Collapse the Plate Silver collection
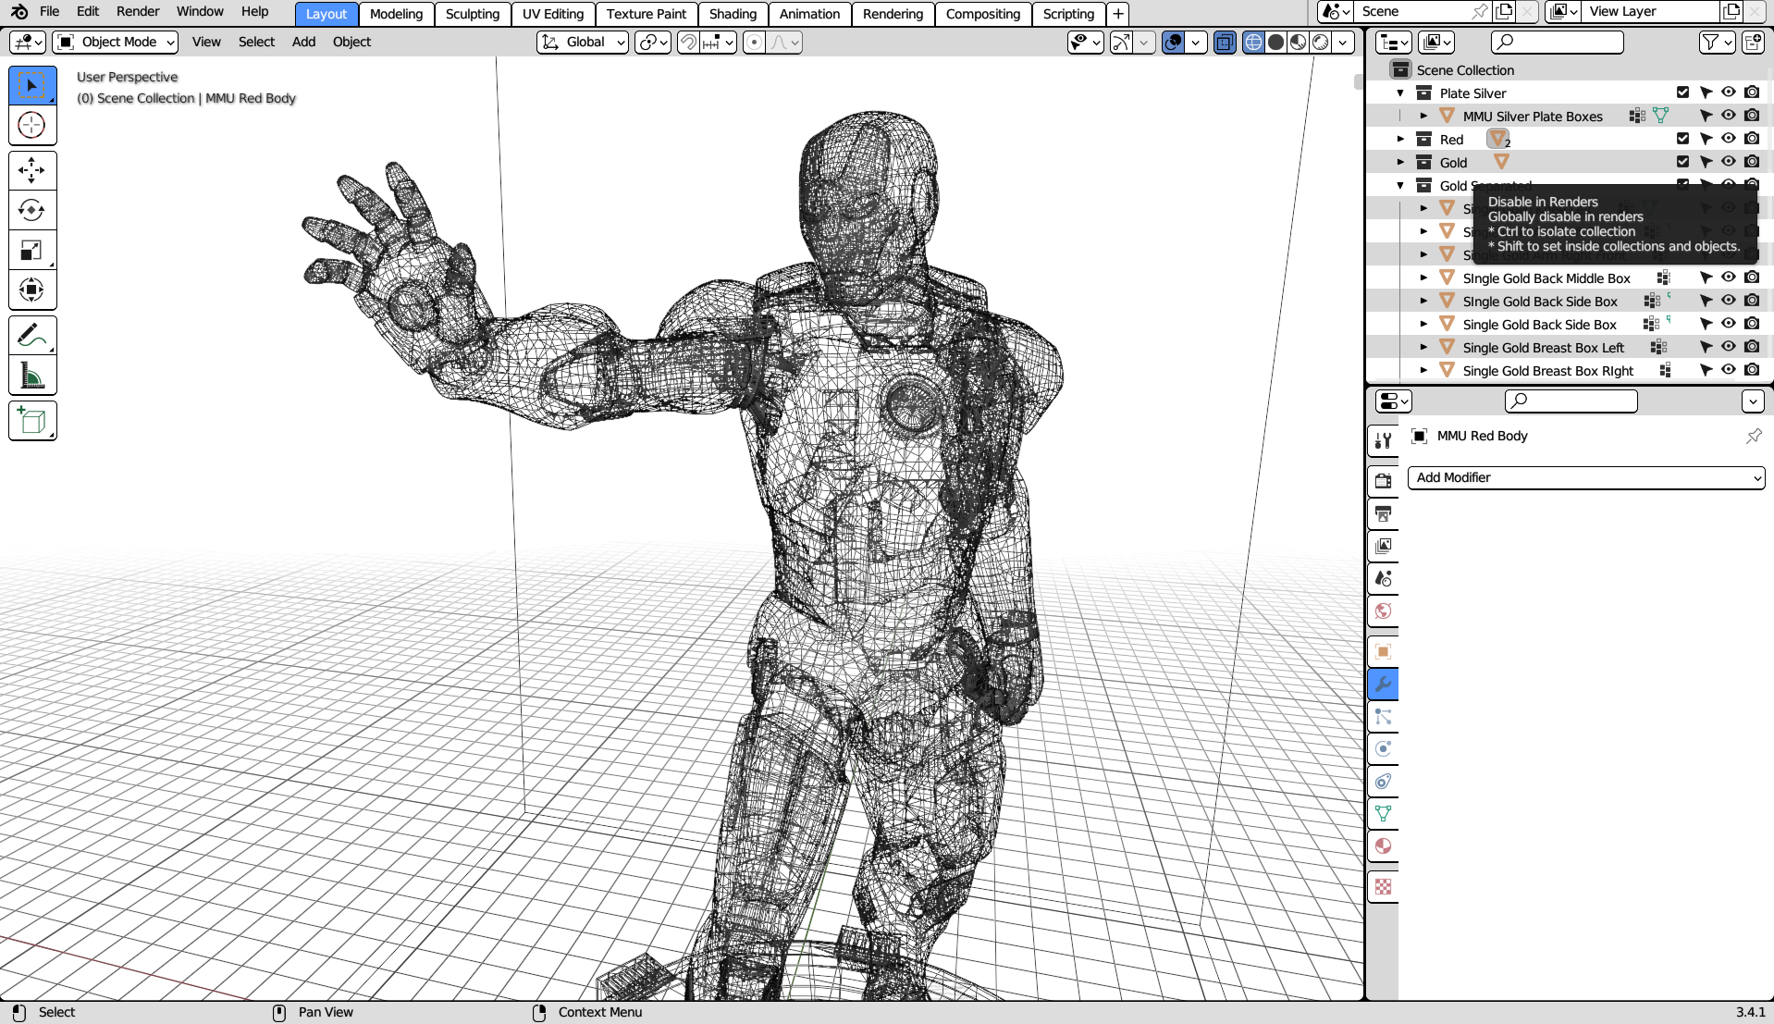Viewport: 1774px width, 1024px height. (x=1400, y=93)
